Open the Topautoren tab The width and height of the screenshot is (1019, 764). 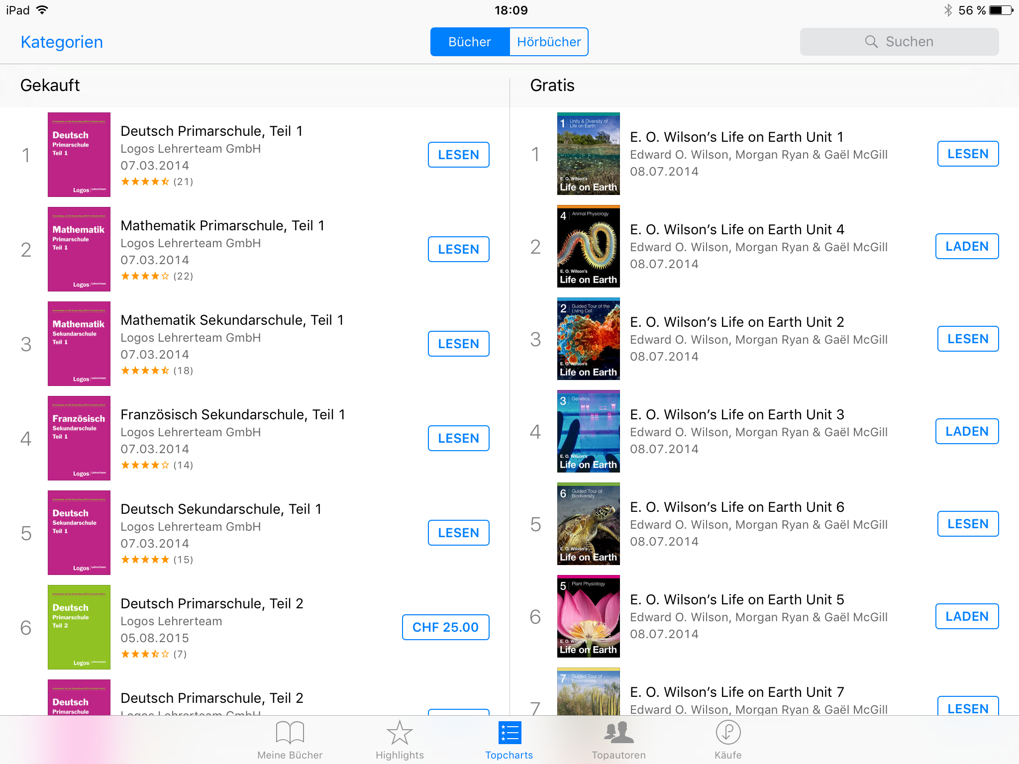[x=618, y=740]
